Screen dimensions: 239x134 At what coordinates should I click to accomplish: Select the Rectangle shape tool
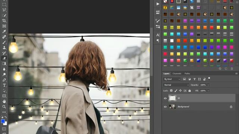click(4, 96)
